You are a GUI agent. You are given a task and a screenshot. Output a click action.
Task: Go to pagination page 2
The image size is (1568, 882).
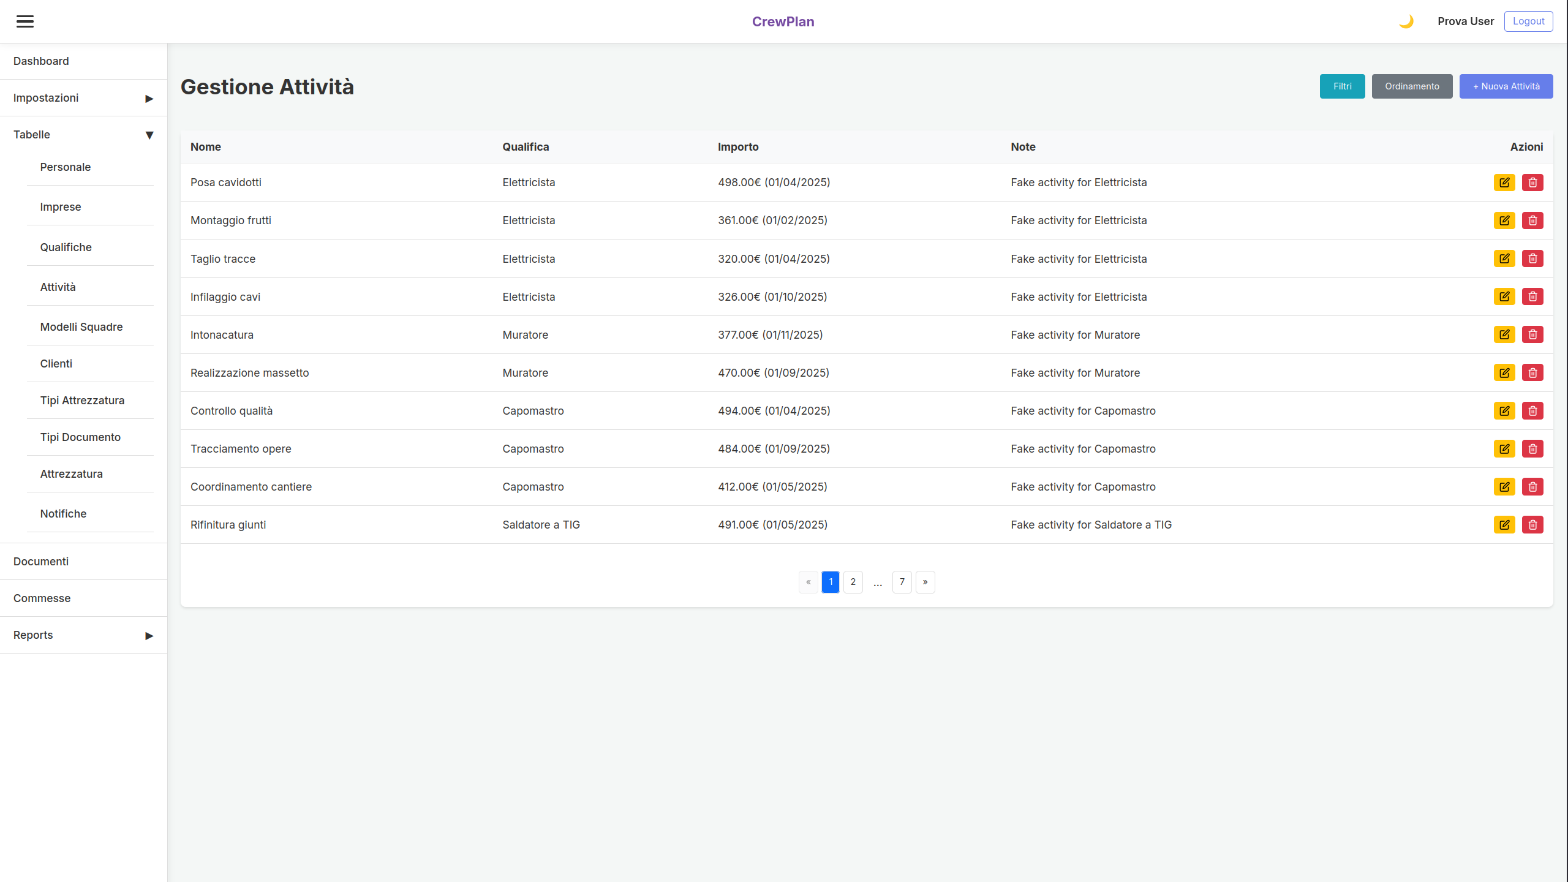point(853,582)
